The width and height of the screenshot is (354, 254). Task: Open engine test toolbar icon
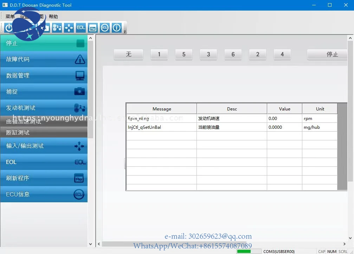(57, 28)
